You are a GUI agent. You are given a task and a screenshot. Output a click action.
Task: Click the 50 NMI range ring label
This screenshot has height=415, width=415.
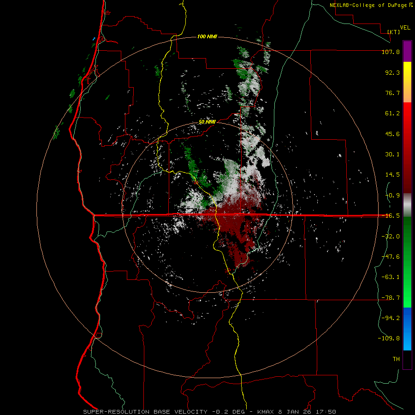(207, 122)
